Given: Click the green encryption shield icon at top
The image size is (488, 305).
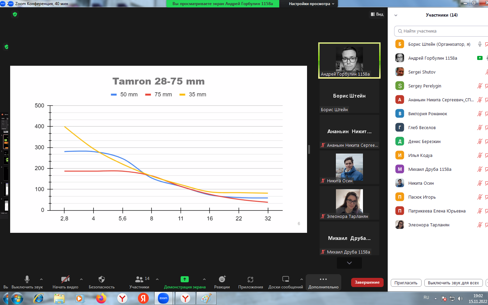Looking at the screenshot, I should [x=15, y=14].
